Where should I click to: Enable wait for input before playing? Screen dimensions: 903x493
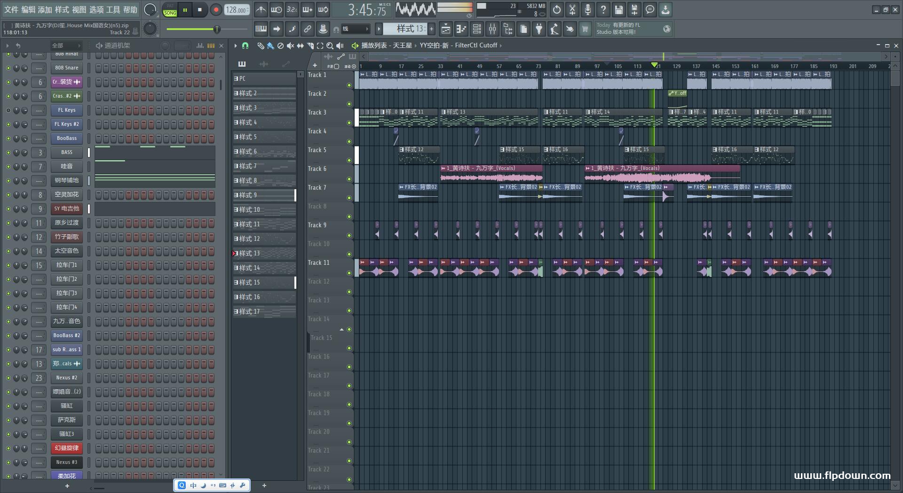(277, 9)
